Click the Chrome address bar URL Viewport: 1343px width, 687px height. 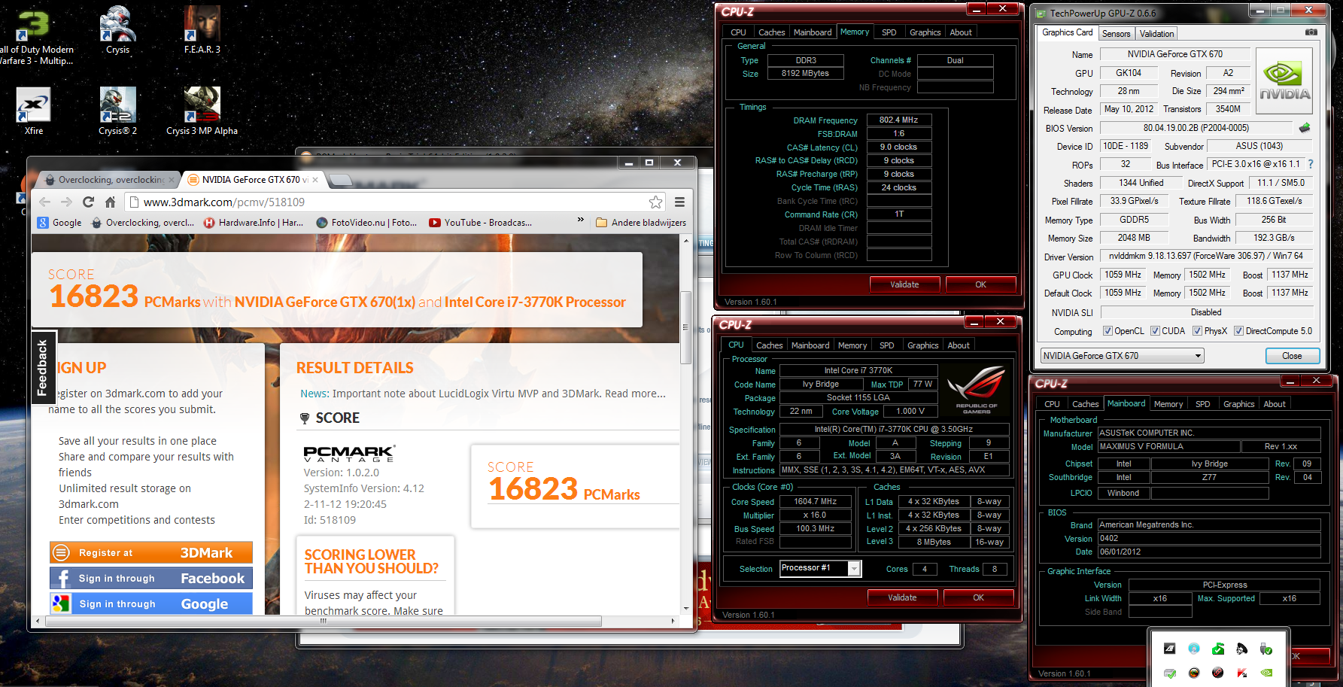[x=224, y=202]
